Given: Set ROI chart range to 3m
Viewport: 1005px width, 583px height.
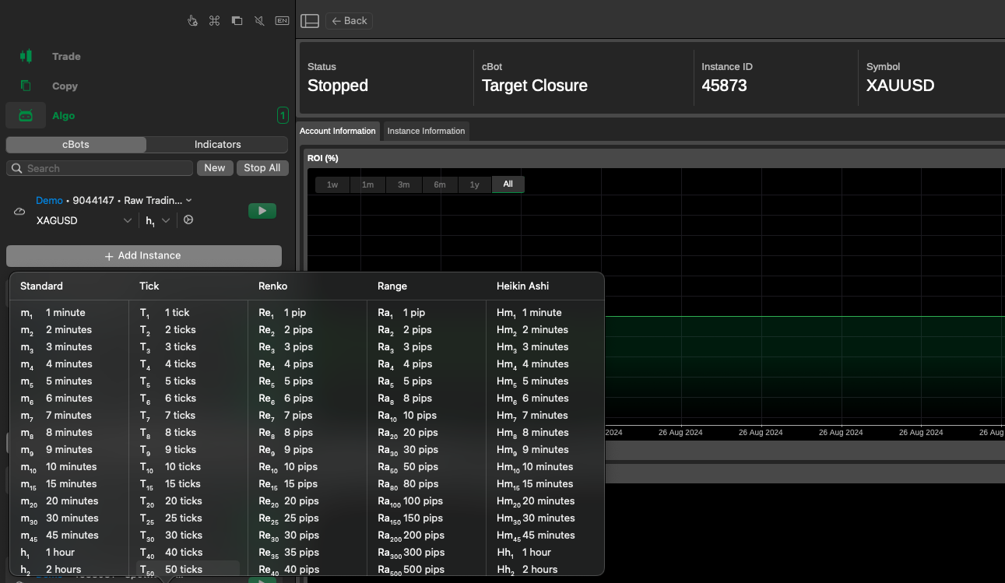Looking at the screenshot, I should click(403, 184).
